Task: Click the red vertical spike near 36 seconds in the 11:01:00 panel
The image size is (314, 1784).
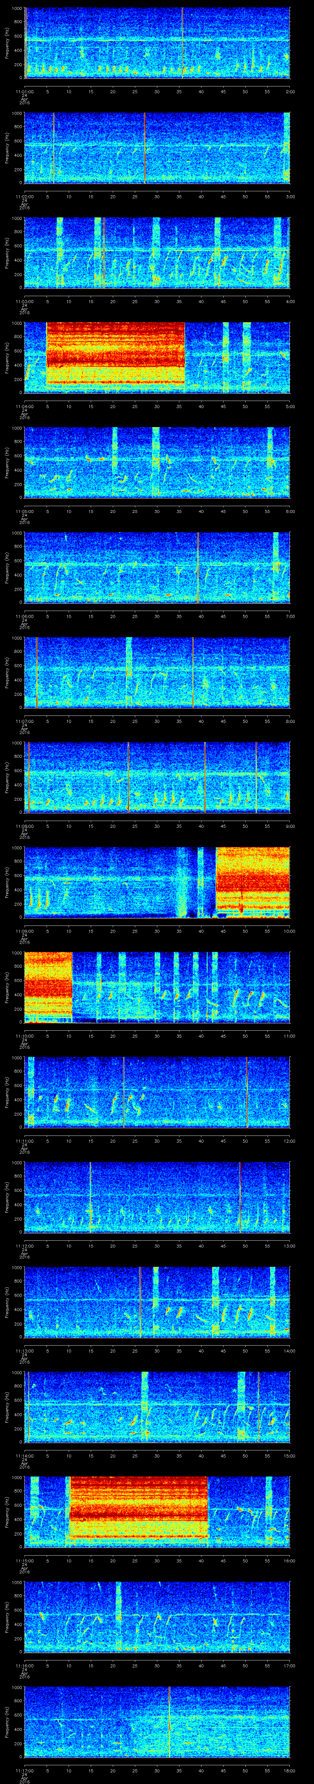Action: pyautogui.click(x=182, y=43)
